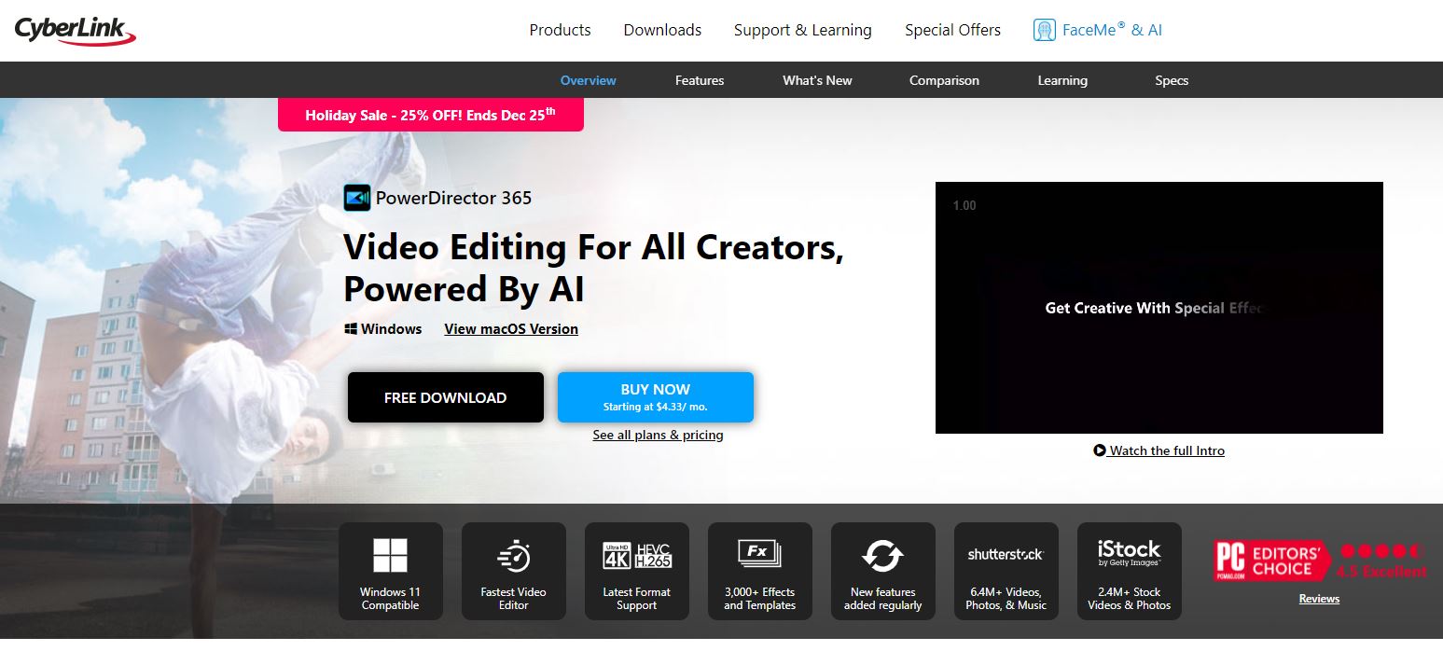Viewport: 1443px width, 651px height.
Task: Open See all plans & pricing link
Action: [x=658, y=435]
